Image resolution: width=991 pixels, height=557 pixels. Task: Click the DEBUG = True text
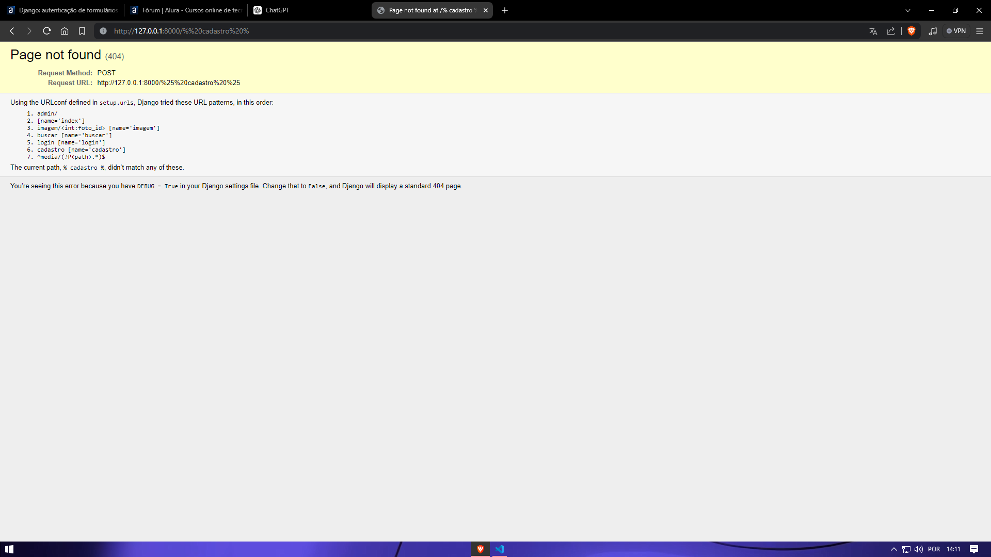pos(157,186)
